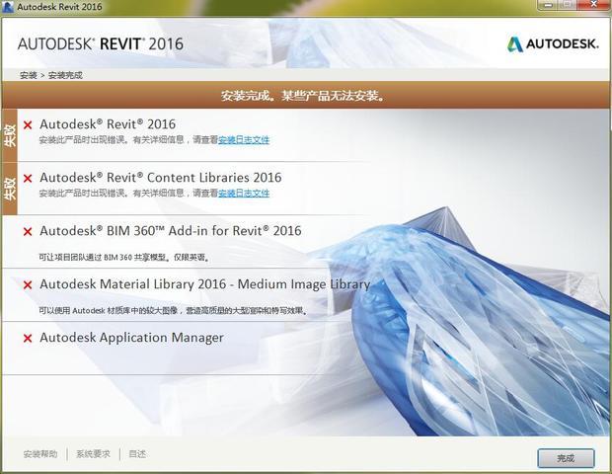Click the 失败 tag next to Revit Content Libraries
This screenshot has height=474, width=612.
[10, 188]
